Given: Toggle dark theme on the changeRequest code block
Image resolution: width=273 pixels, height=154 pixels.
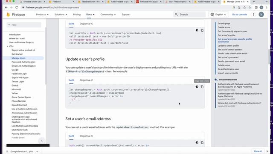Looking at the screenshot, I should [x=197, y=86].
